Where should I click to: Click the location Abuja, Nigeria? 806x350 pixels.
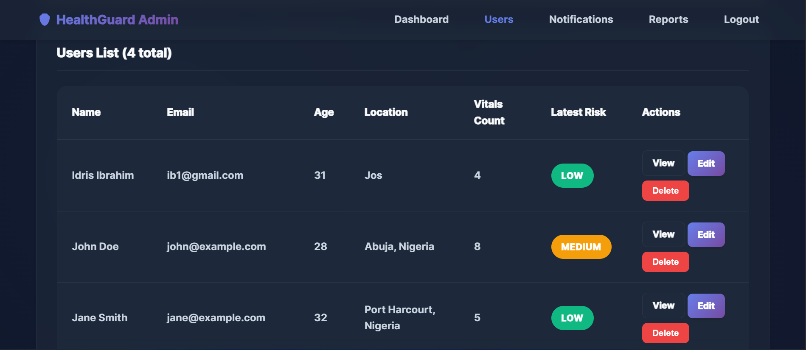click(x=399, y=247)
